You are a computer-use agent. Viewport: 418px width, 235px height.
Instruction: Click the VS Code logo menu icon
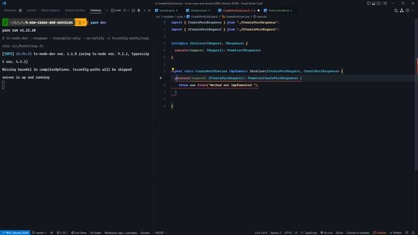(4, 3)
